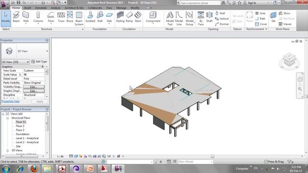
Task: Activate the Railing tool
Action: click(x=120, y=17)
